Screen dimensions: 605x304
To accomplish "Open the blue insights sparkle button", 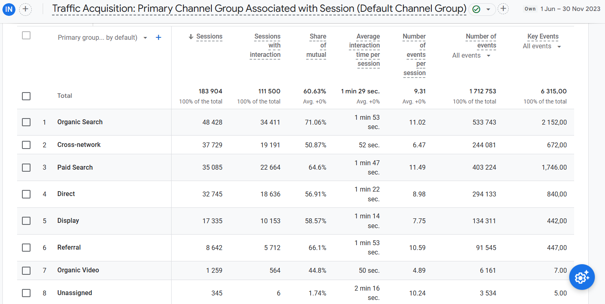I will point(582,277).
